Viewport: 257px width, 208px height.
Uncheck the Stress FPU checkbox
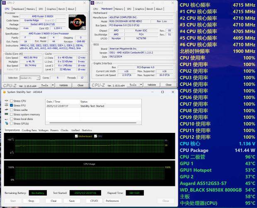pos(12,105)
